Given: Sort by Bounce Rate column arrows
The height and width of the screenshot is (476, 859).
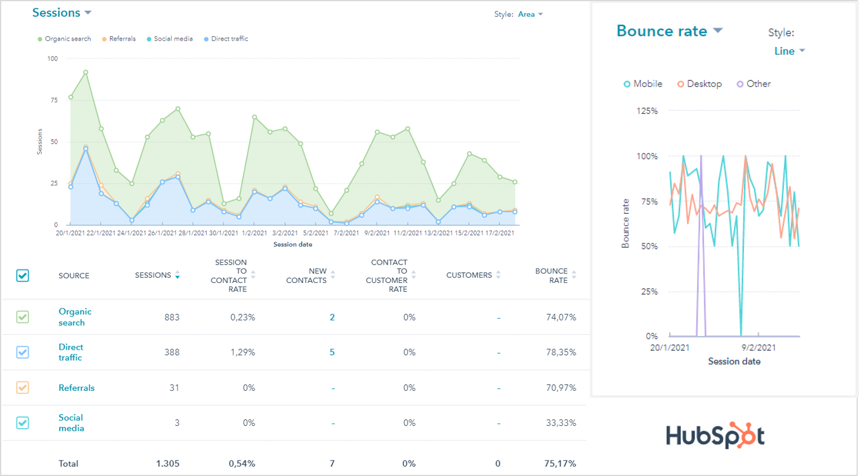Looking at the screenshot, I should [x=574, y=275].
